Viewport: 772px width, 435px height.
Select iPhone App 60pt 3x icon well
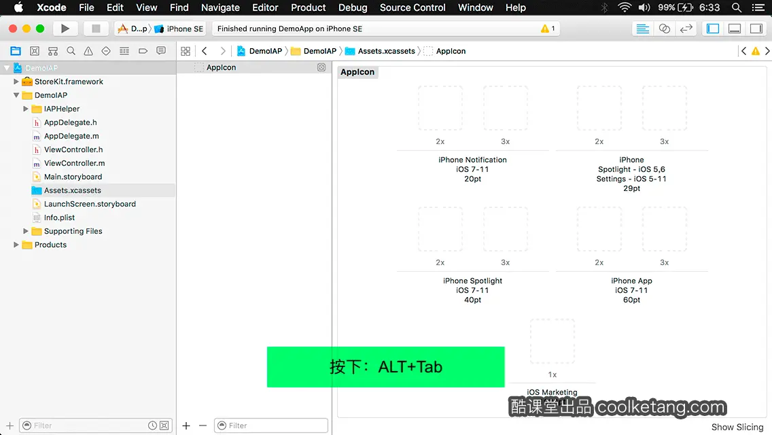(664, 229)
